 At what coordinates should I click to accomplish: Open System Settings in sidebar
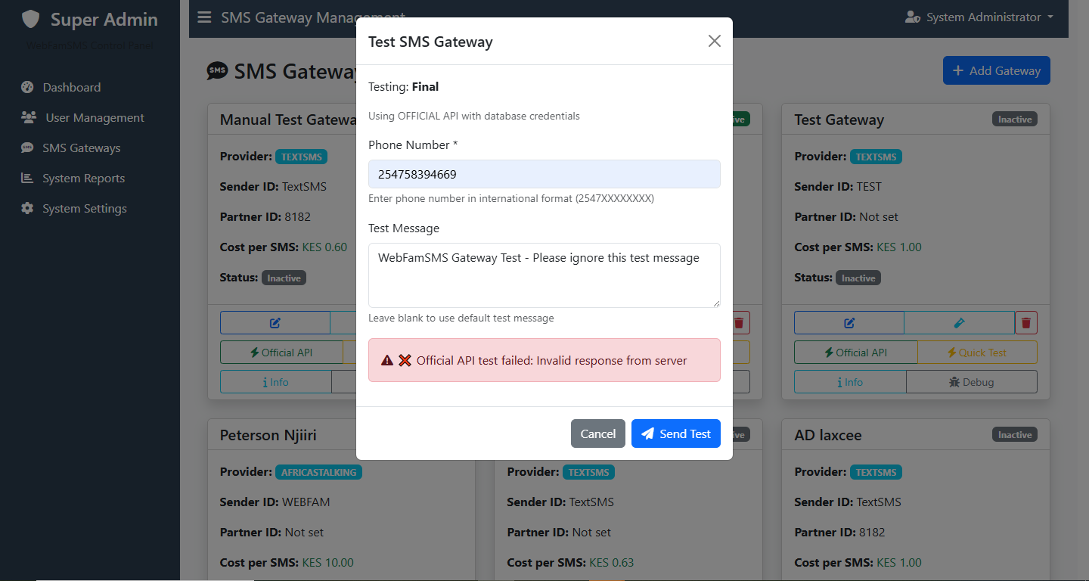coord(84,209)
